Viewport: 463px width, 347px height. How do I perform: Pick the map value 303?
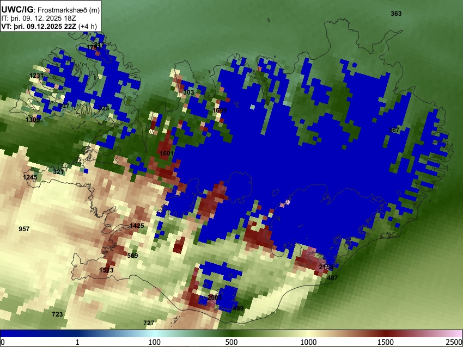[x=188, y=92]
